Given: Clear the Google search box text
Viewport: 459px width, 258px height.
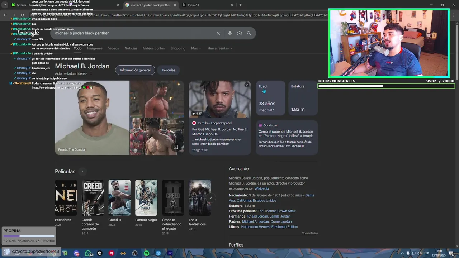Looking at the screenshot, I should point(218,33).
